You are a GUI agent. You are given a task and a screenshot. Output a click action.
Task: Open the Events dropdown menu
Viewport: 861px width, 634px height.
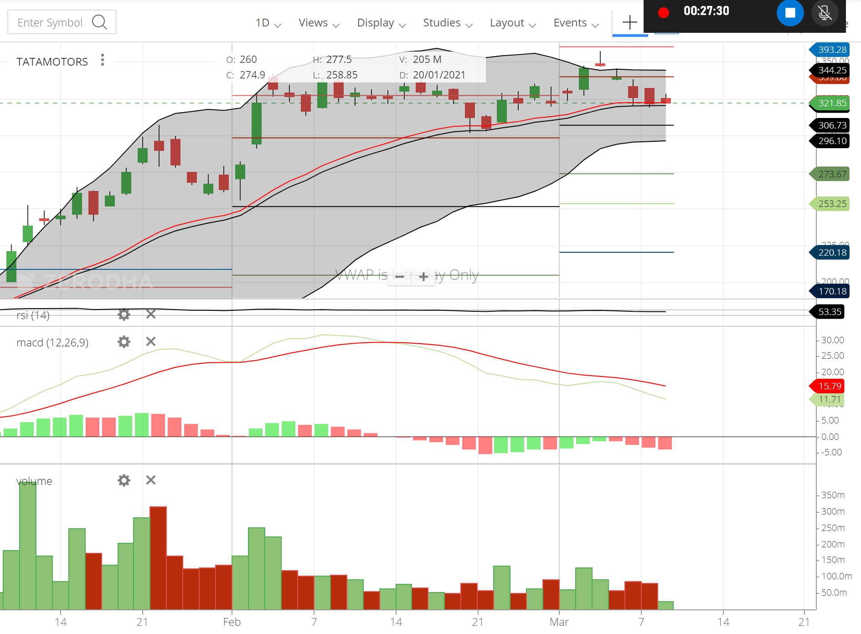click(576, 23)
